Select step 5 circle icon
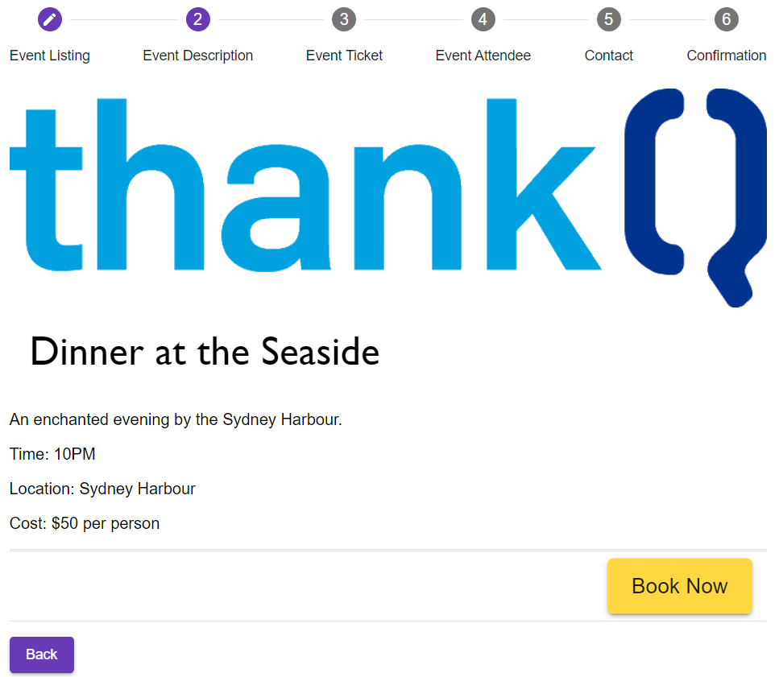 tap(608, 19)
